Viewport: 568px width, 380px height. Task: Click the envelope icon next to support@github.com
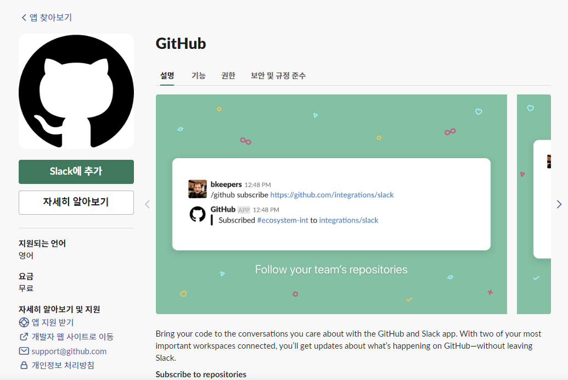(x=24, y=351)
